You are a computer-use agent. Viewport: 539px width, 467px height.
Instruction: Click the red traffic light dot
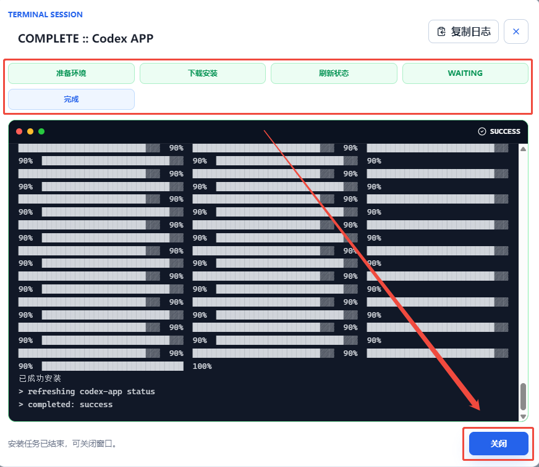tap(19, 131)
